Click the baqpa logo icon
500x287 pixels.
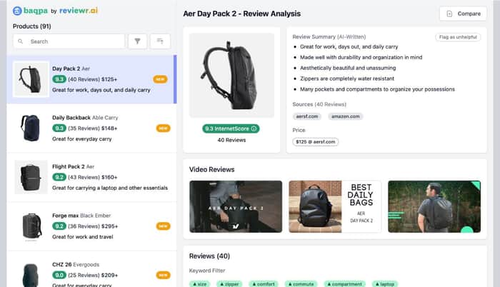pyautogui.click(x=17, y=11)
